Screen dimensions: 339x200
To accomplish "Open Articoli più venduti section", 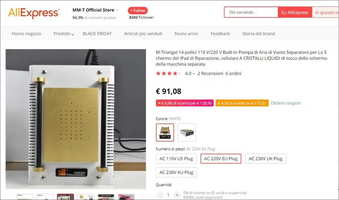I will point(143,34).
